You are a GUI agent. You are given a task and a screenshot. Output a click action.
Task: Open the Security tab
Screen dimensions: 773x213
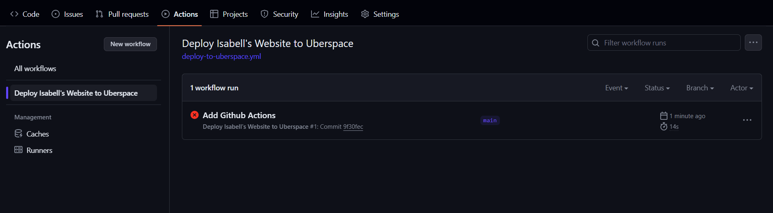[x=279, y=14]
